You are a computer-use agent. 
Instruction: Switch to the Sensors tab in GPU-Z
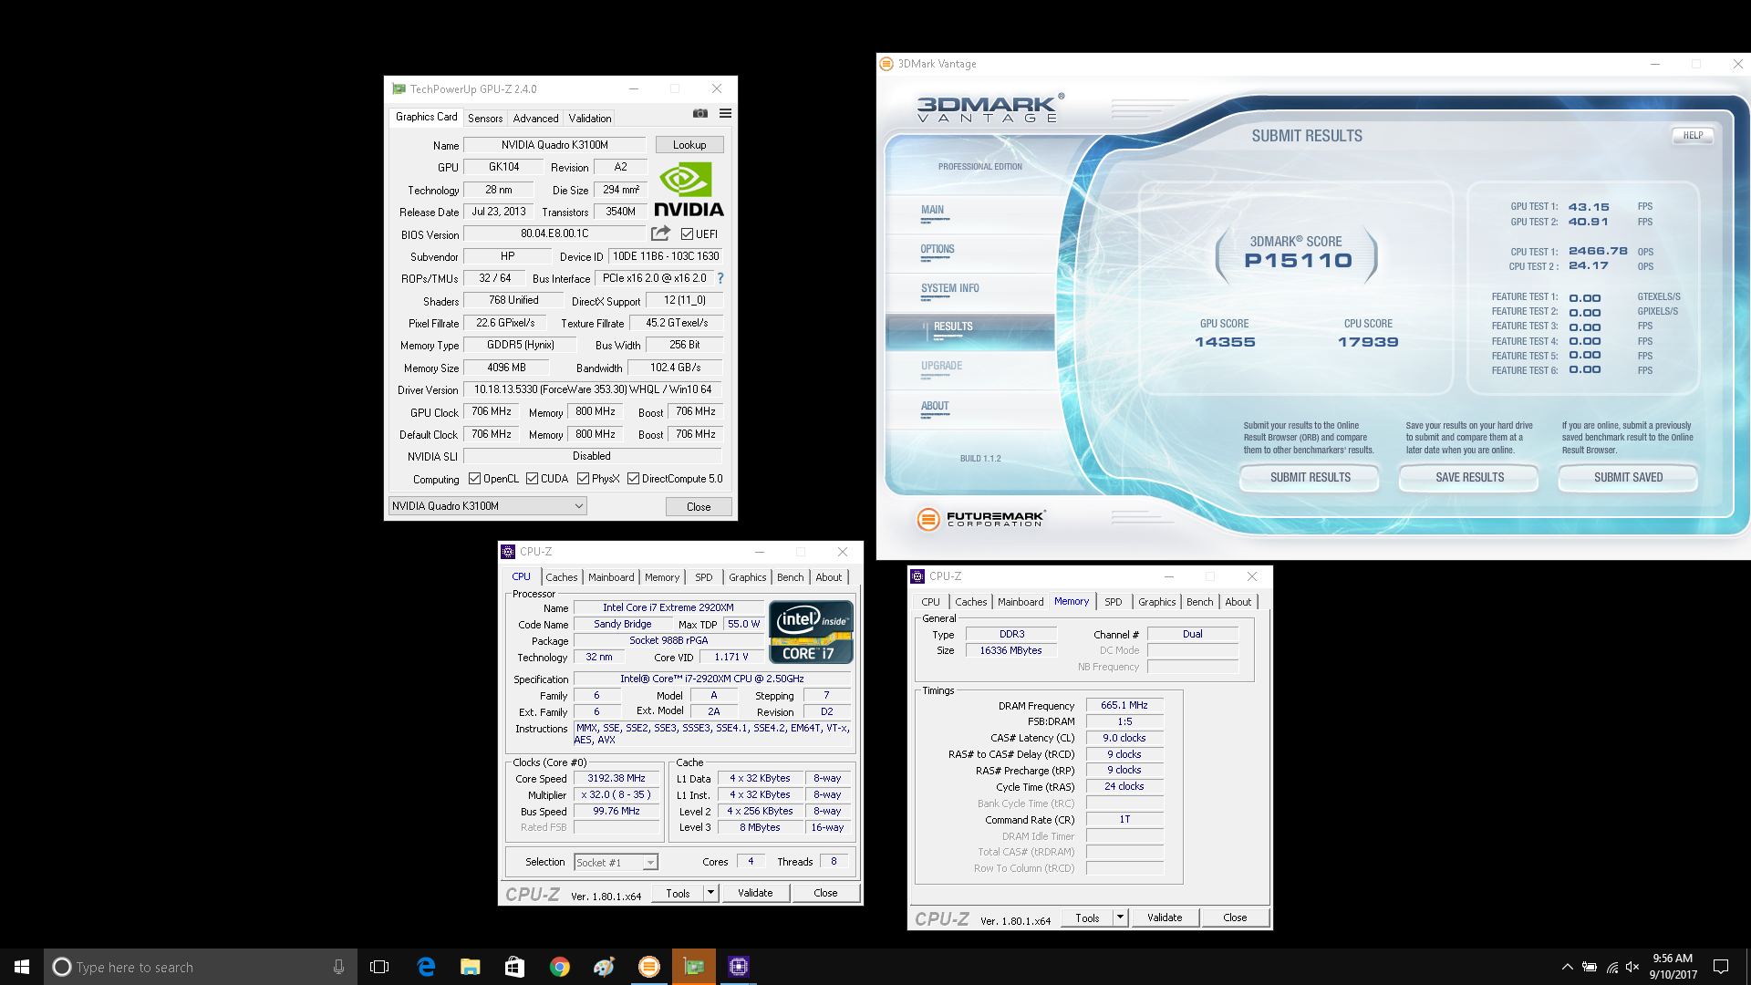(485, 119)
